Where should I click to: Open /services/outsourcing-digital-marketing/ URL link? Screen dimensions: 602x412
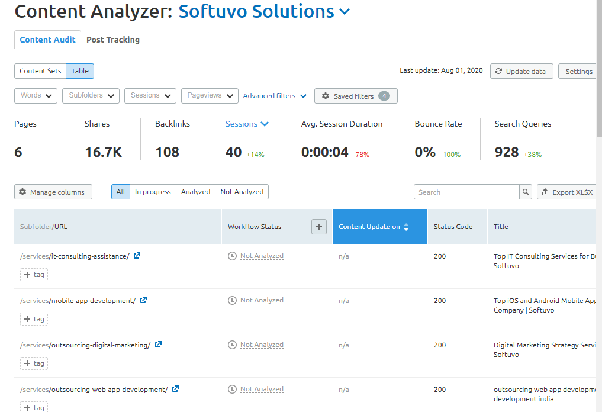tap(85, 345)
